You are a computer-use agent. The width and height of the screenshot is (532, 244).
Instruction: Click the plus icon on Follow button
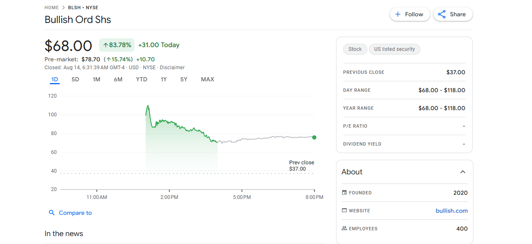398,14
